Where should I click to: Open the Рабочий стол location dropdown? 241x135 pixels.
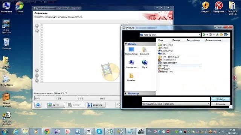point(199,35)
